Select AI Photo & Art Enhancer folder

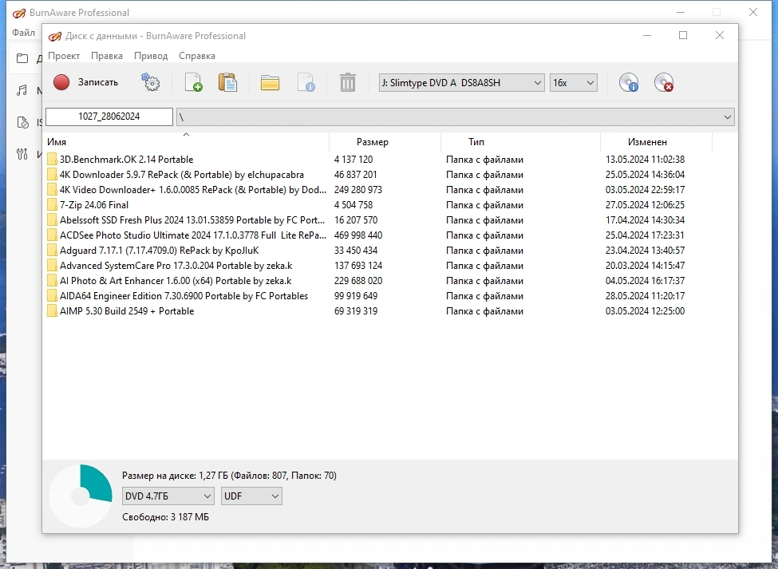pos(176,281)
